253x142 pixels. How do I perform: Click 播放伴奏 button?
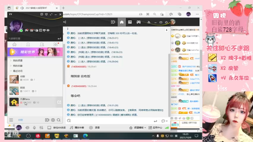click(77, 128)
